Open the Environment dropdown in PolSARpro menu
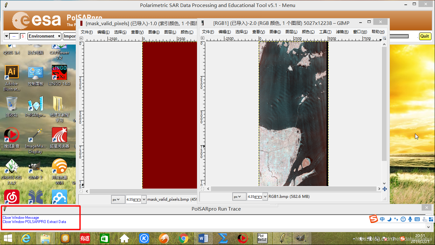Viewport: 435px width, 245px height. pyautogui.click(x=44, y=36)
